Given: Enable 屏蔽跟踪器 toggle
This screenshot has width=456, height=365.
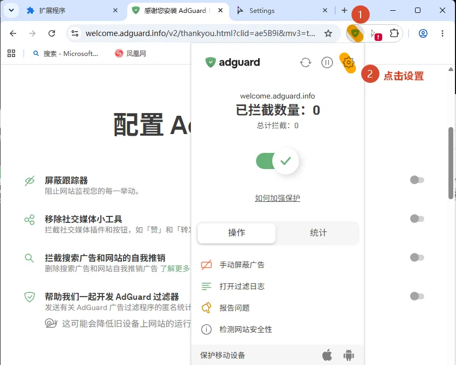Looking at the screenshot, I should pos(417,180).
